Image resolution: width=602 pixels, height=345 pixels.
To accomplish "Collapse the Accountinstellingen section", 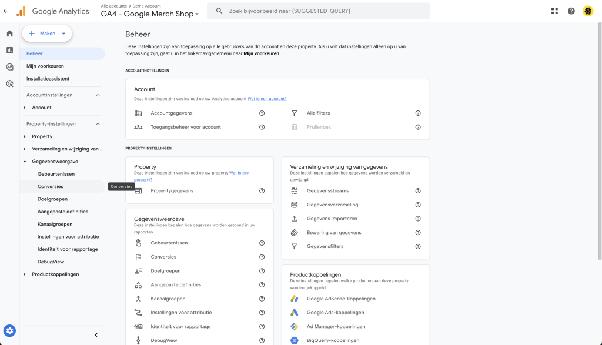I will pos(98,95).
